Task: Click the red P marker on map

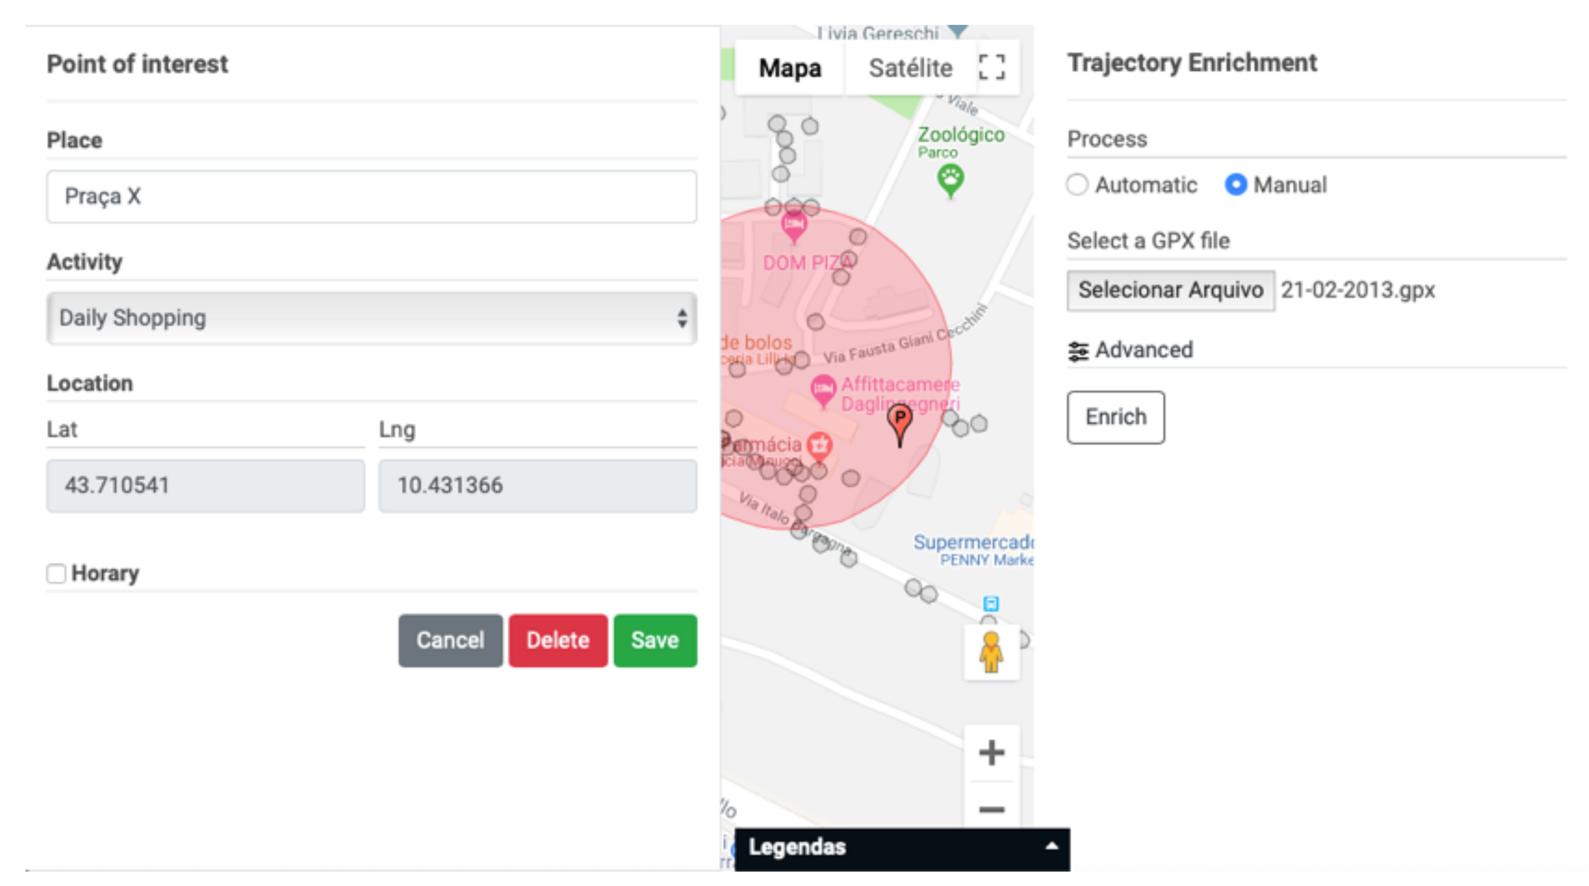Action: (900, 421)
